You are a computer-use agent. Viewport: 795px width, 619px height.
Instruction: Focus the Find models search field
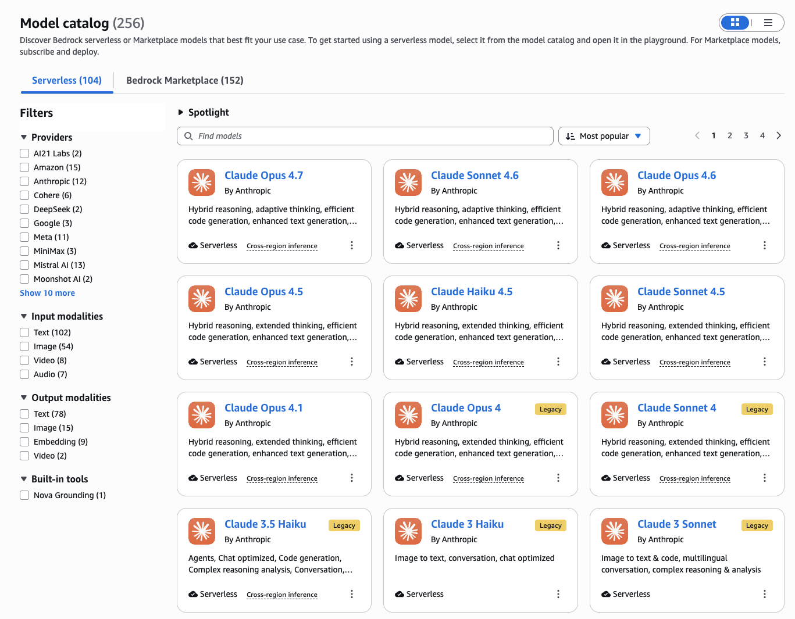click(365, 136)
